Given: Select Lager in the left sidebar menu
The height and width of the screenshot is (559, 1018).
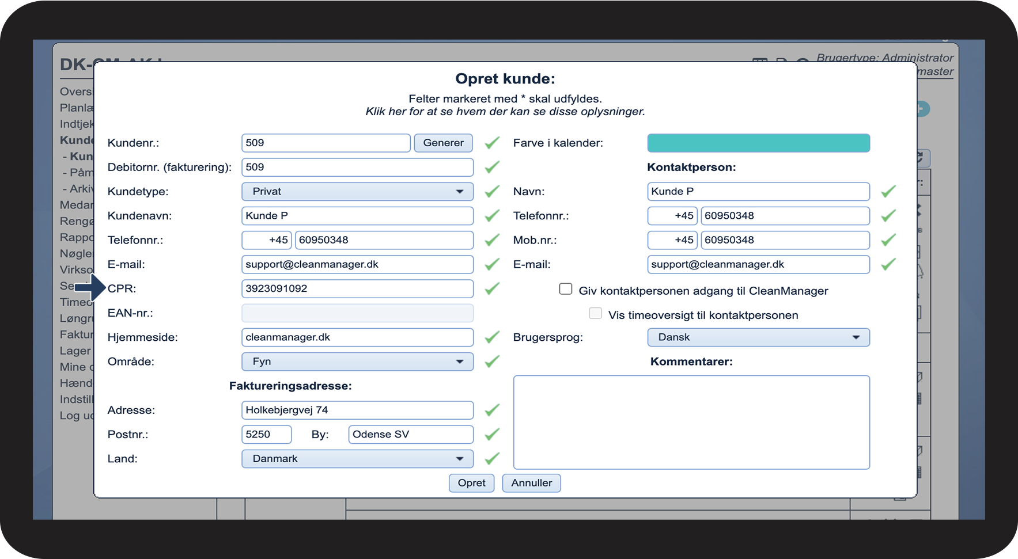Looking at the screenshot, I should 75,351.
